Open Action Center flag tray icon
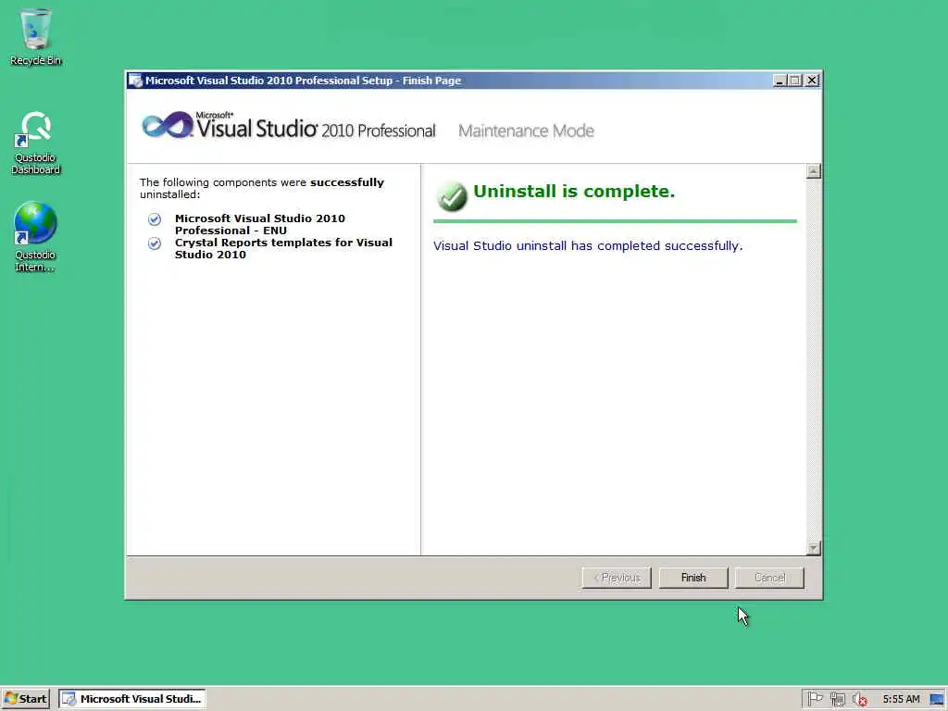 coord(815,699)
